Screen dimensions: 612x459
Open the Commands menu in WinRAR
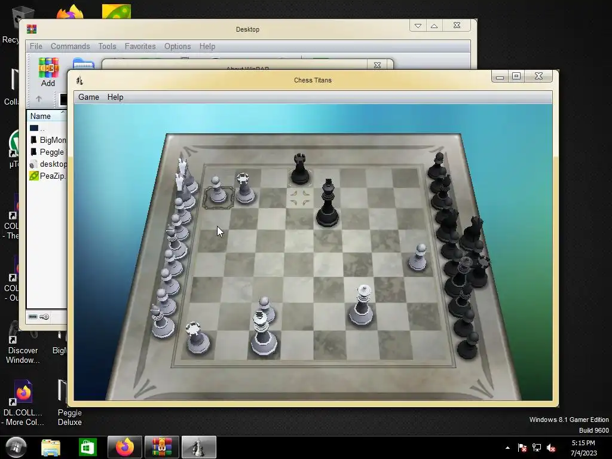[x=71, y=46]
